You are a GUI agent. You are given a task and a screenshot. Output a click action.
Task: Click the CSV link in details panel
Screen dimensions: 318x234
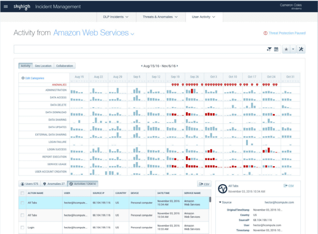(x=291, y=186)
